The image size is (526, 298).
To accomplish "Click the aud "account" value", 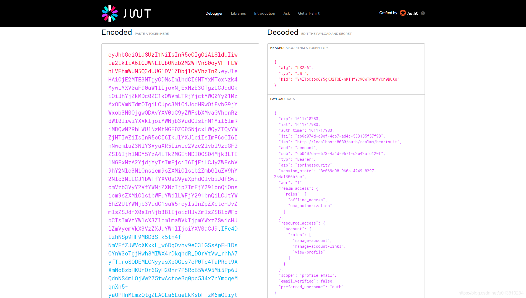I will pyautogui.click(x=305, y=148).
